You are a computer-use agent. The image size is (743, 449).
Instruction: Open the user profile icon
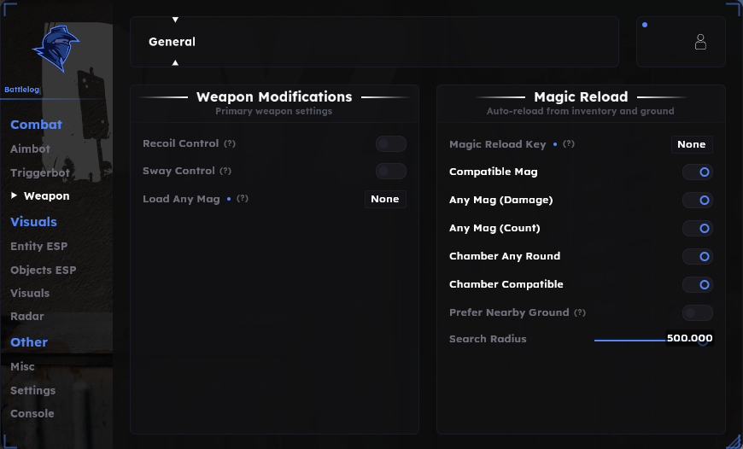[700, 42]
